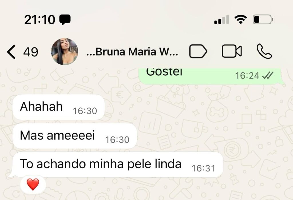The height and width of the screenshot is (200, 293).
Task: Start a voice call
Action: (x=264, y=51)
